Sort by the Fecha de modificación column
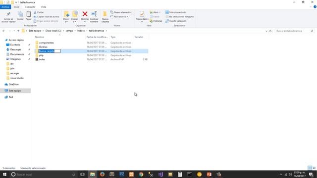This screenshot has width=317, height=178. (x=97, y=37)
